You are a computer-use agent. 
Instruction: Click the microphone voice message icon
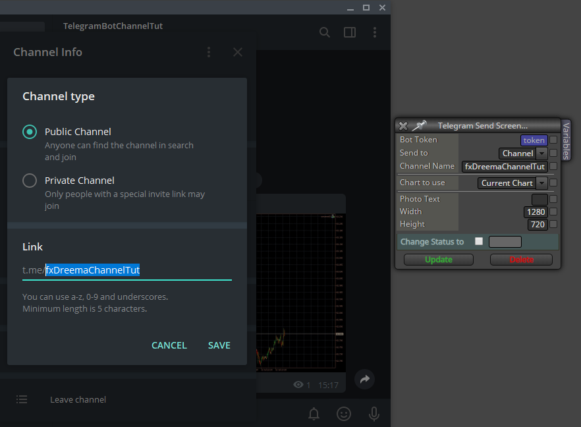click(x=374, y=414)
